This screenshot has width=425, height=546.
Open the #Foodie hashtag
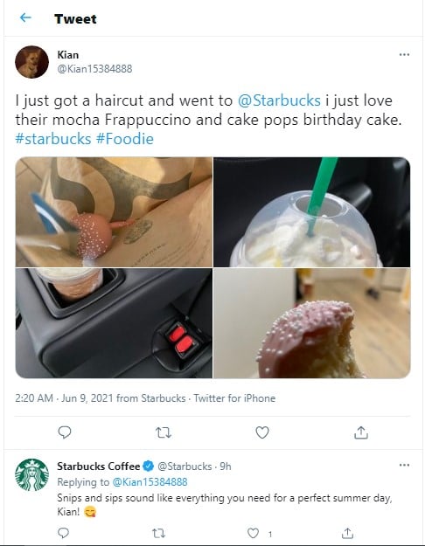(x=124, y=139)
